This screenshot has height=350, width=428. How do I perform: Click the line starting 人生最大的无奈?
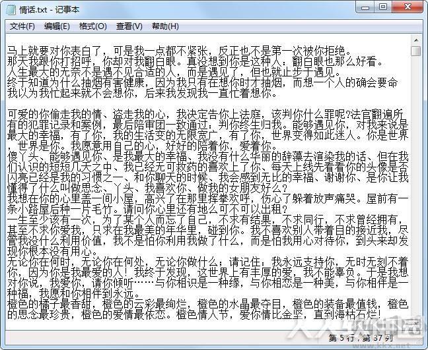(x=174, y=73)
